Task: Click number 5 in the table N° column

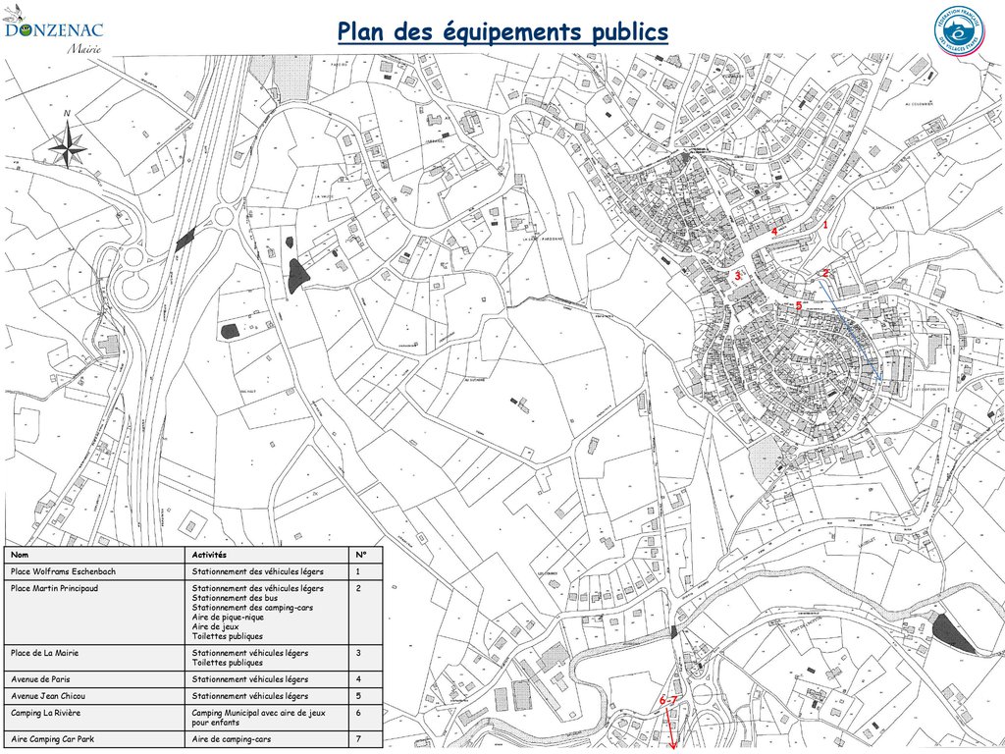Action: (x=358, y=696)
